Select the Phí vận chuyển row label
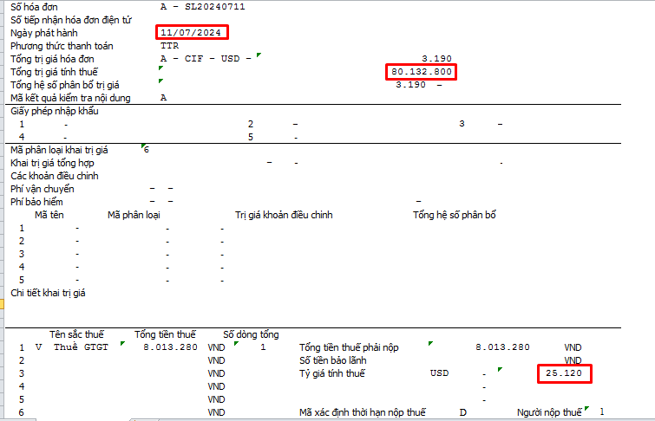This screenshot has height=421, width=655. (42, 189)
